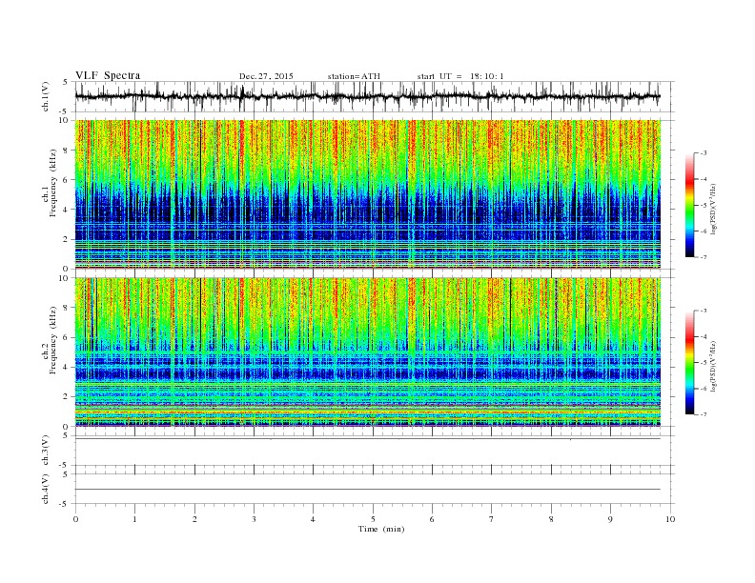Screen dimensions: 755x583
Task: Click the 'ch.1(V)' waveform axis label
Action: (46, 96)
